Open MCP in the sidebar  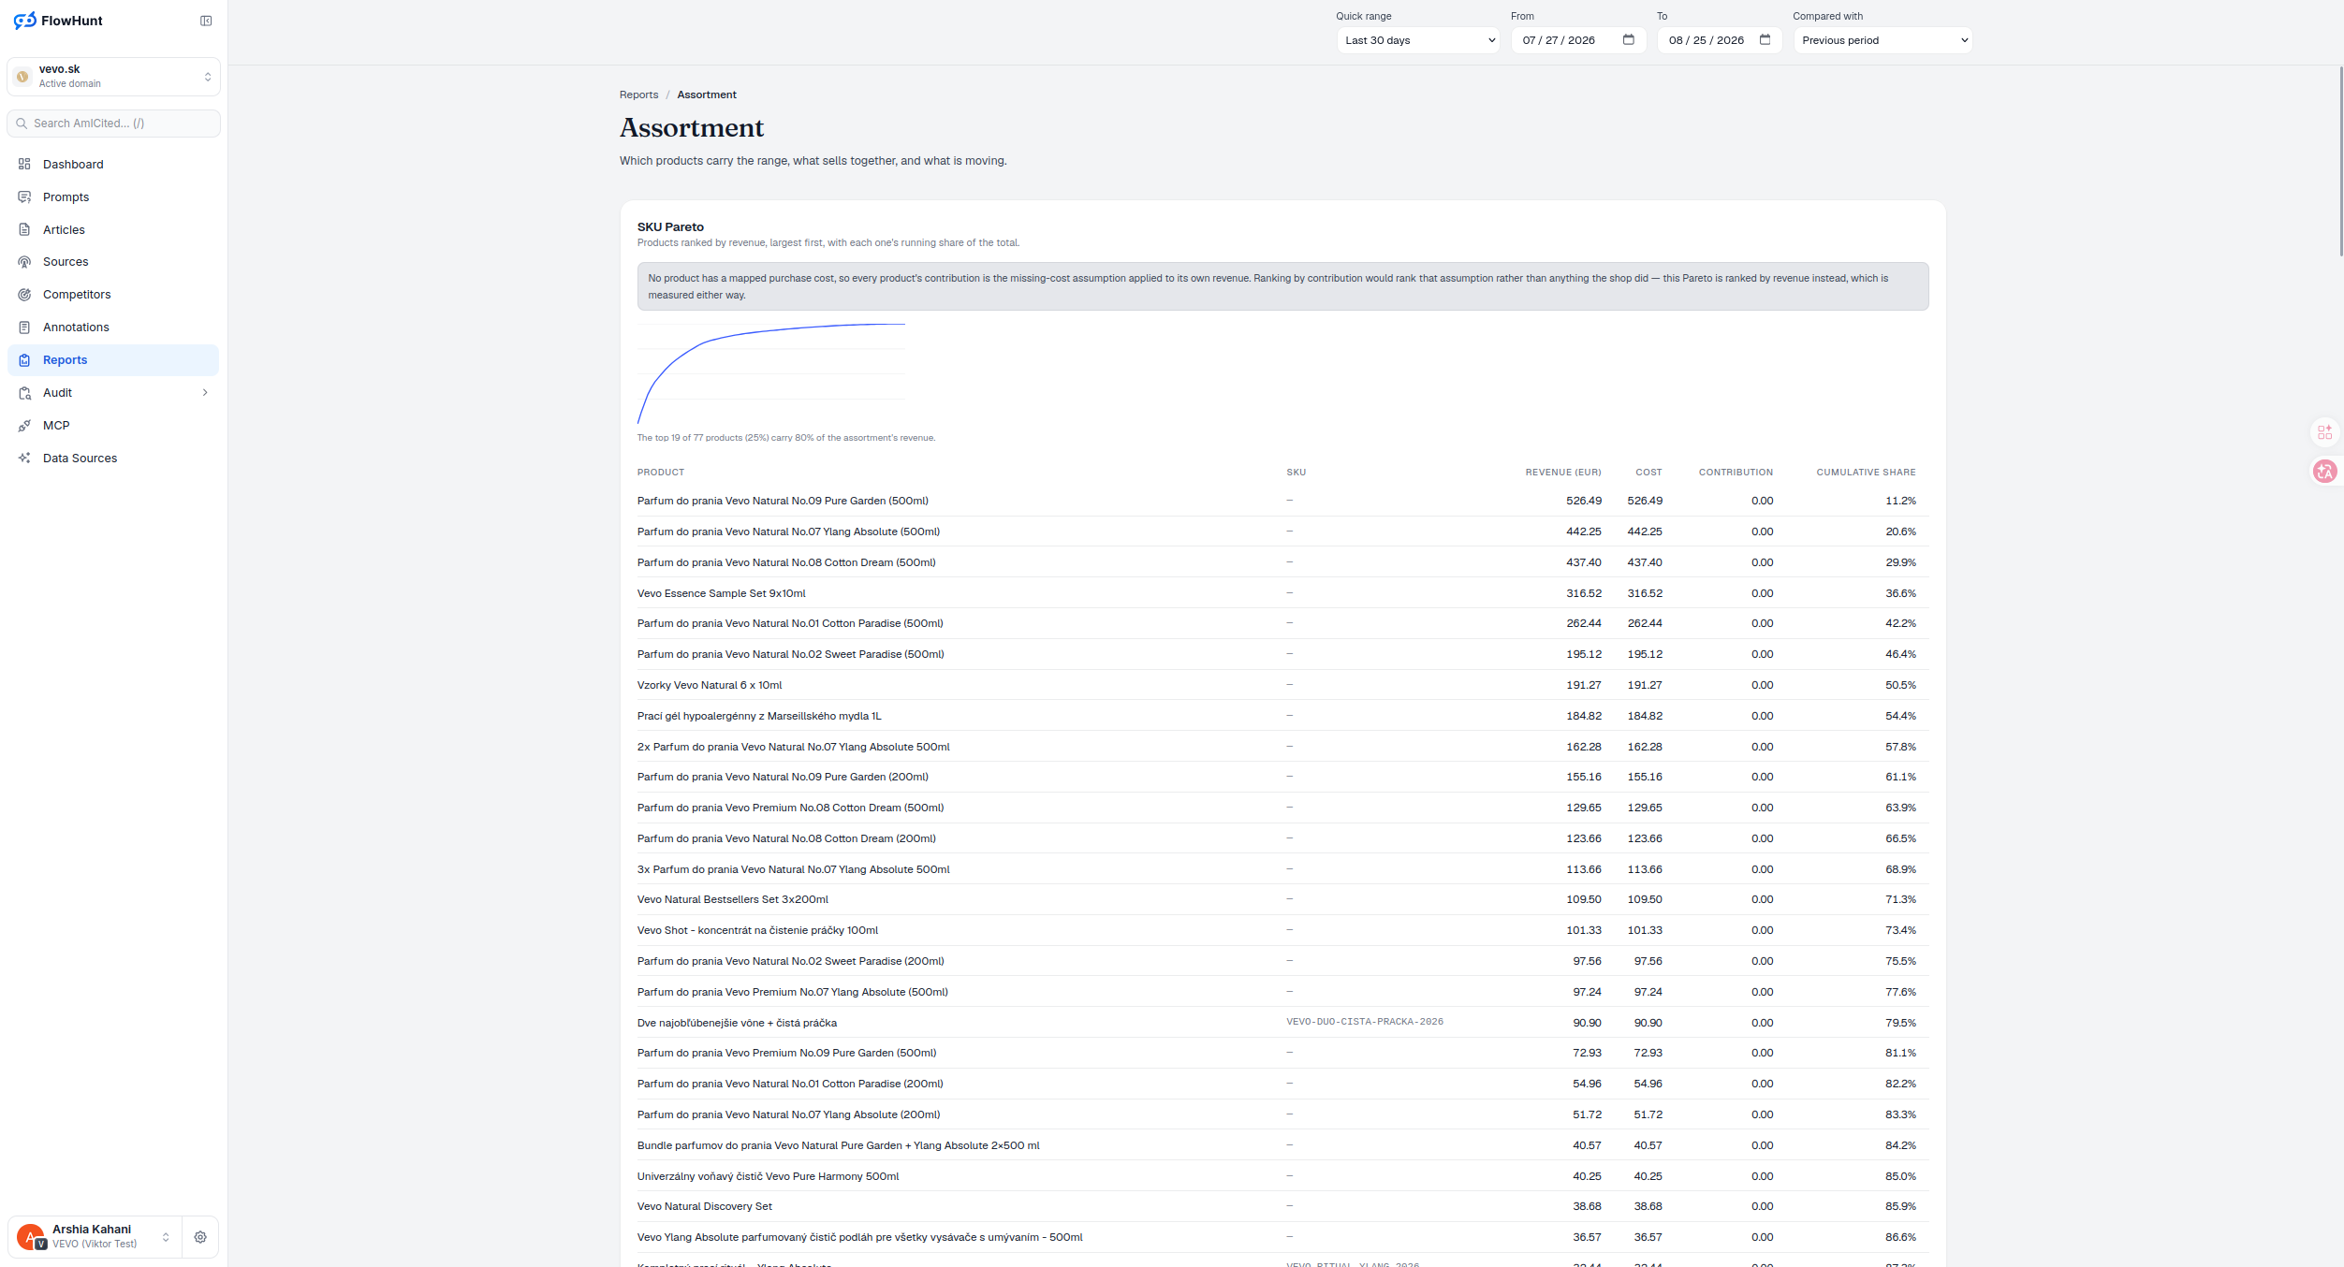click(x=113, y=426)
